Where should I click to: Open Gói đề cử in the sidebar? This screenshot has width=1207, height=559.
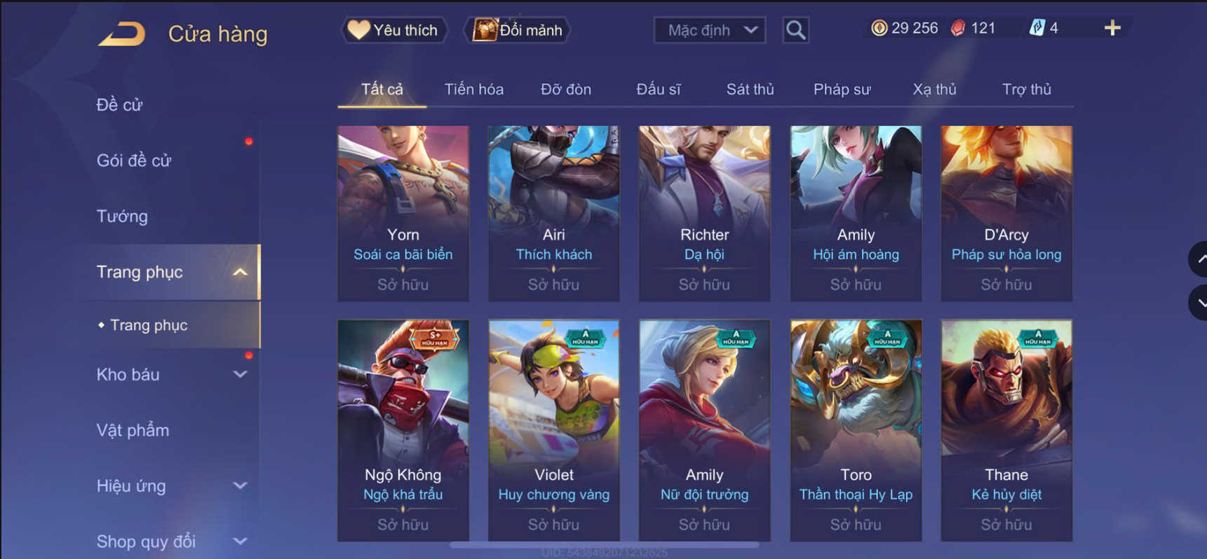[x=134, y=160]
